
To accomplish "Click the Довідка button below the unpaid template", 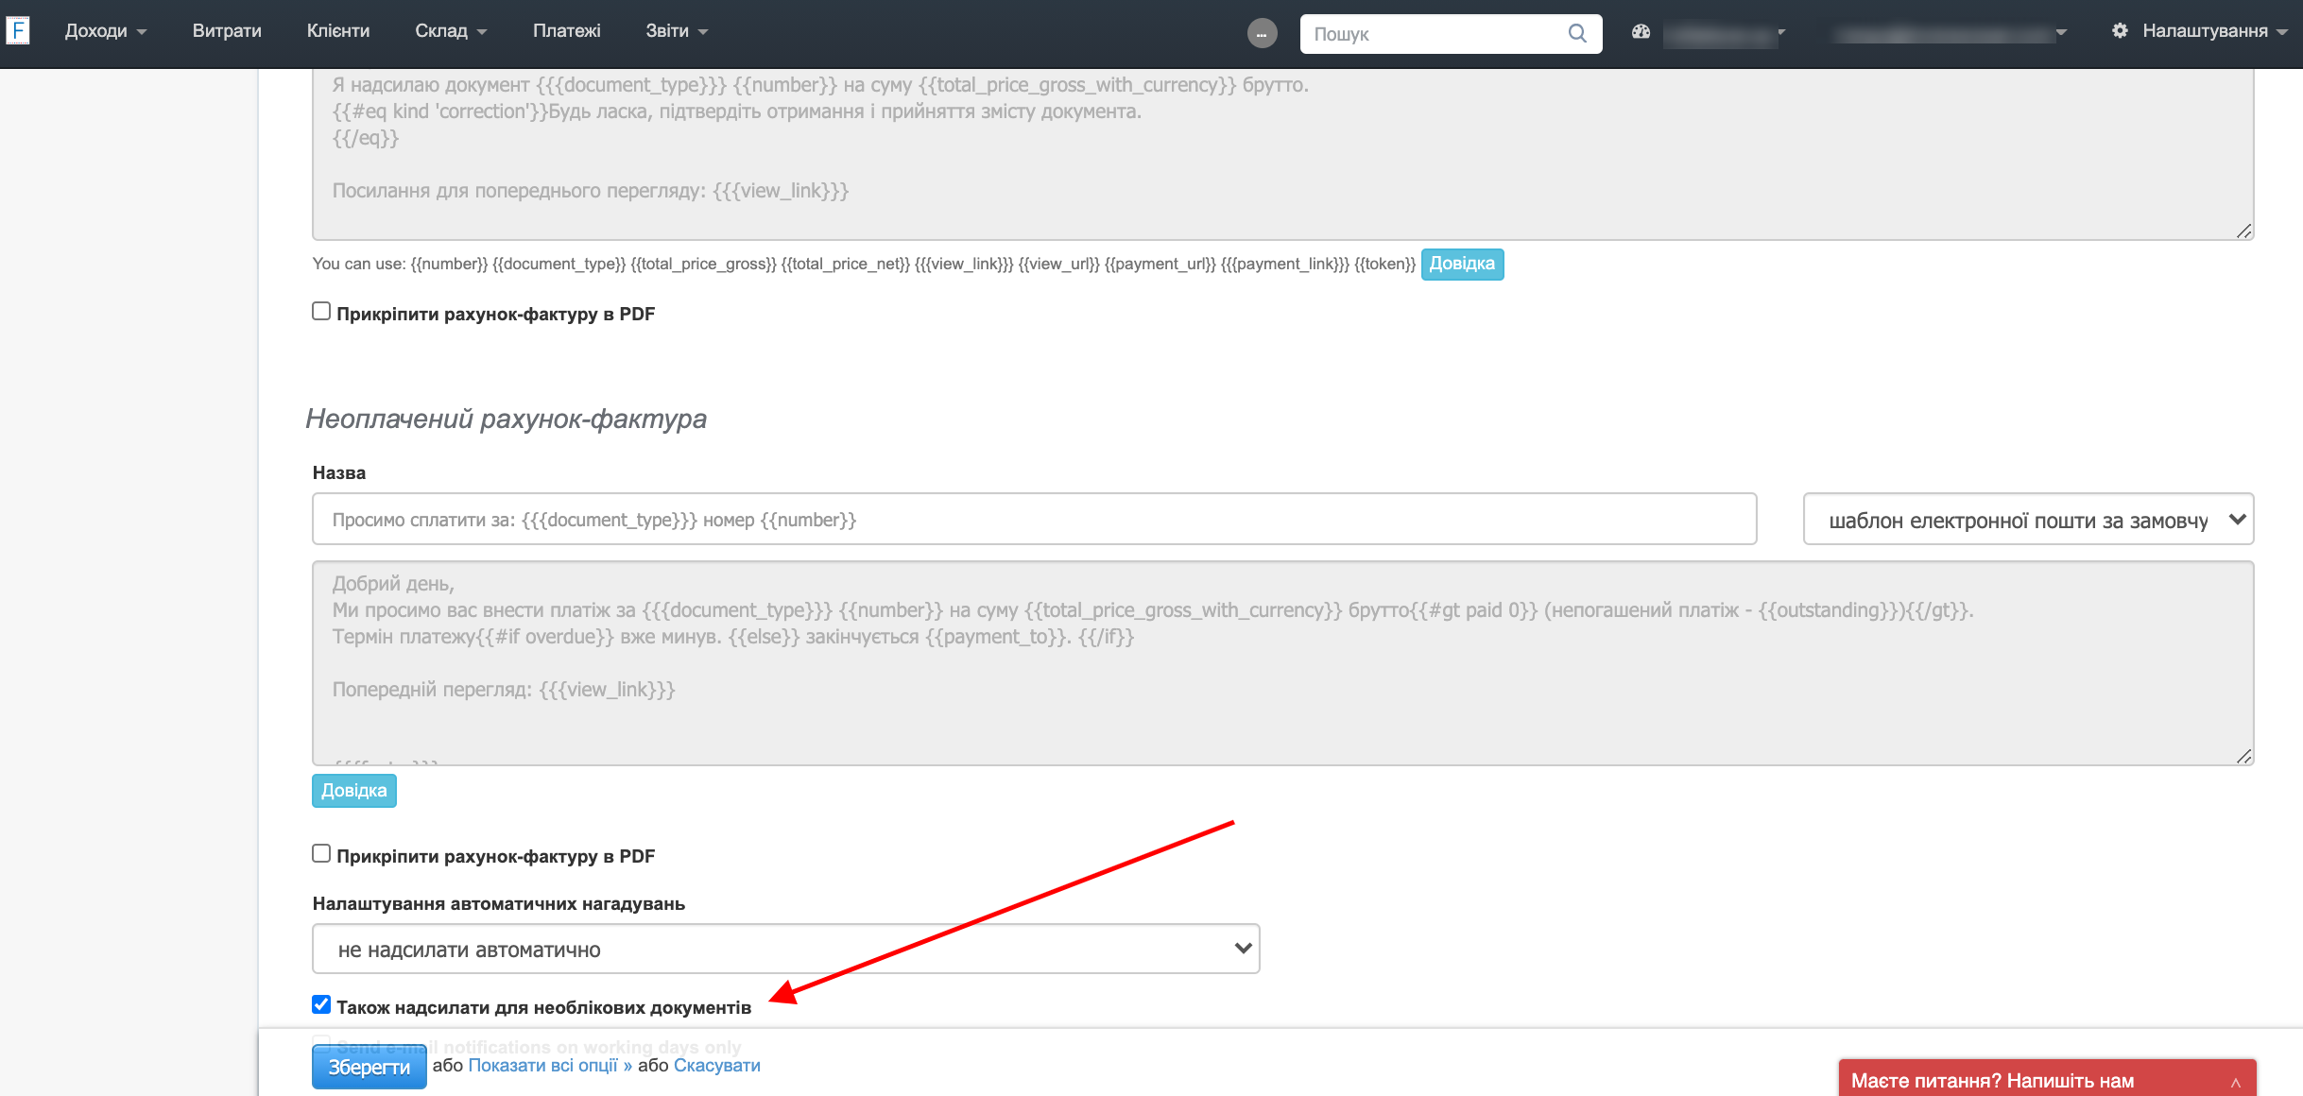I will 353,791.
